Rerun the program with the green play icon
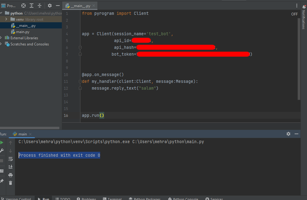This screenshot has width=307, height=200. [2, 143]
